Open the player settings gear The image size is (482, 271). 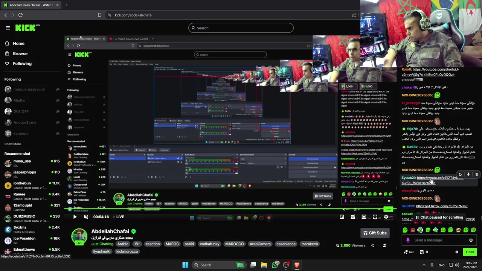coord(386,217)
